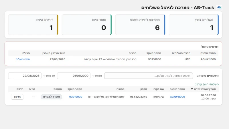This screenshot has height=129, width=229.
Task: Click last update date 22/08/2026 in attention table
Action: tap(58, 59)
